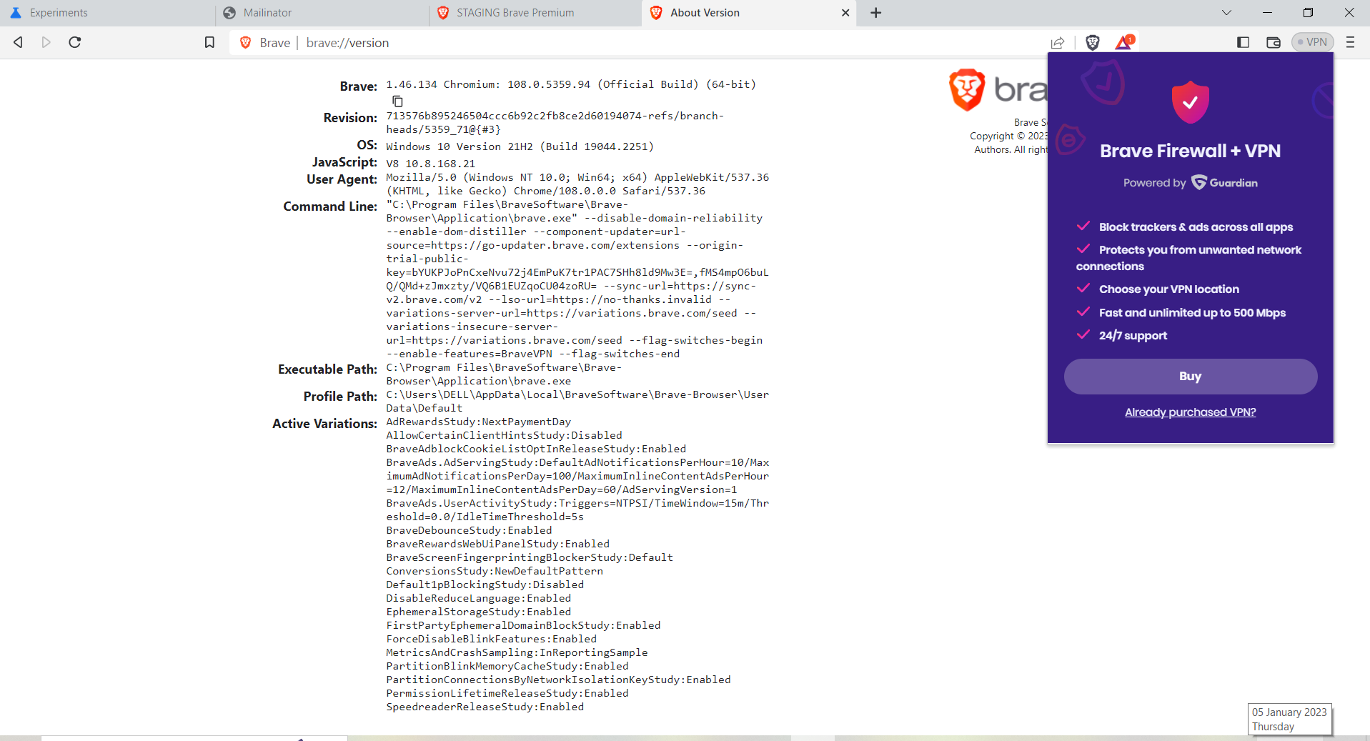
Task: Open a new tab with the plus button
Action: pyautogui.click(x=875, y=13)
